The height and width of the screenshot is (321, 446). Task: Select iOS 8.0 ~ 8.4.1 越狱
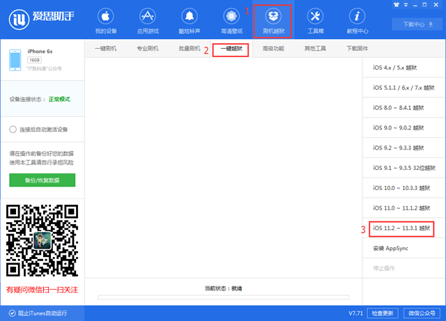pos(403,107)
